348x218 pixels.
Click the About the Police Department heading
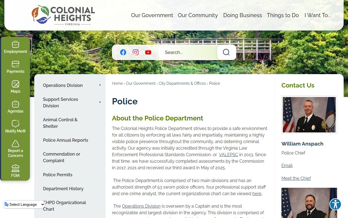tap(157, 118)
